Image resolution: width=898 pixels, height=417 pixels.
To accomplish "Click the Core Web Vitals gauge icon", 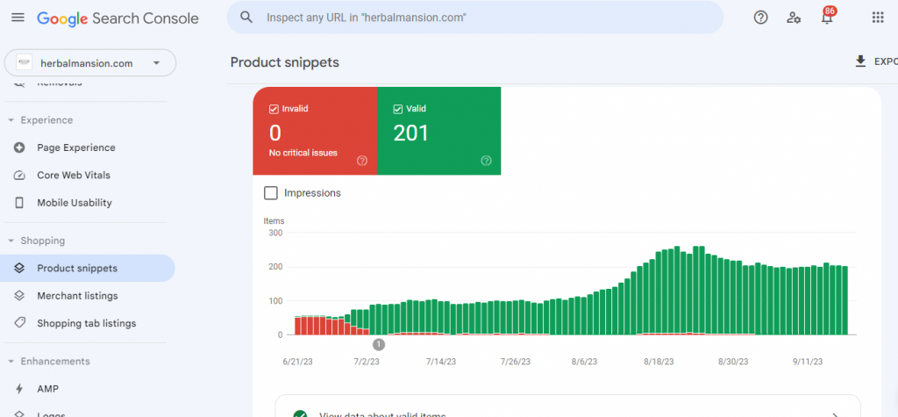I will click(x=19, y=175).
